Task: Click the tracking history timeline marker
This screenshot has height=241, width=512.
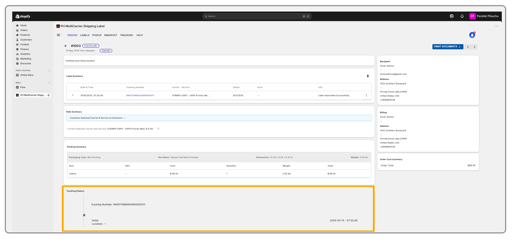Action: (x=84, y=215)
